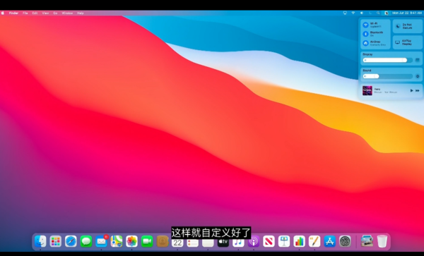The height and width of the screenshot is (256, 424).
Task: Open sound output options beside volume slider
Action: [418, 76]
